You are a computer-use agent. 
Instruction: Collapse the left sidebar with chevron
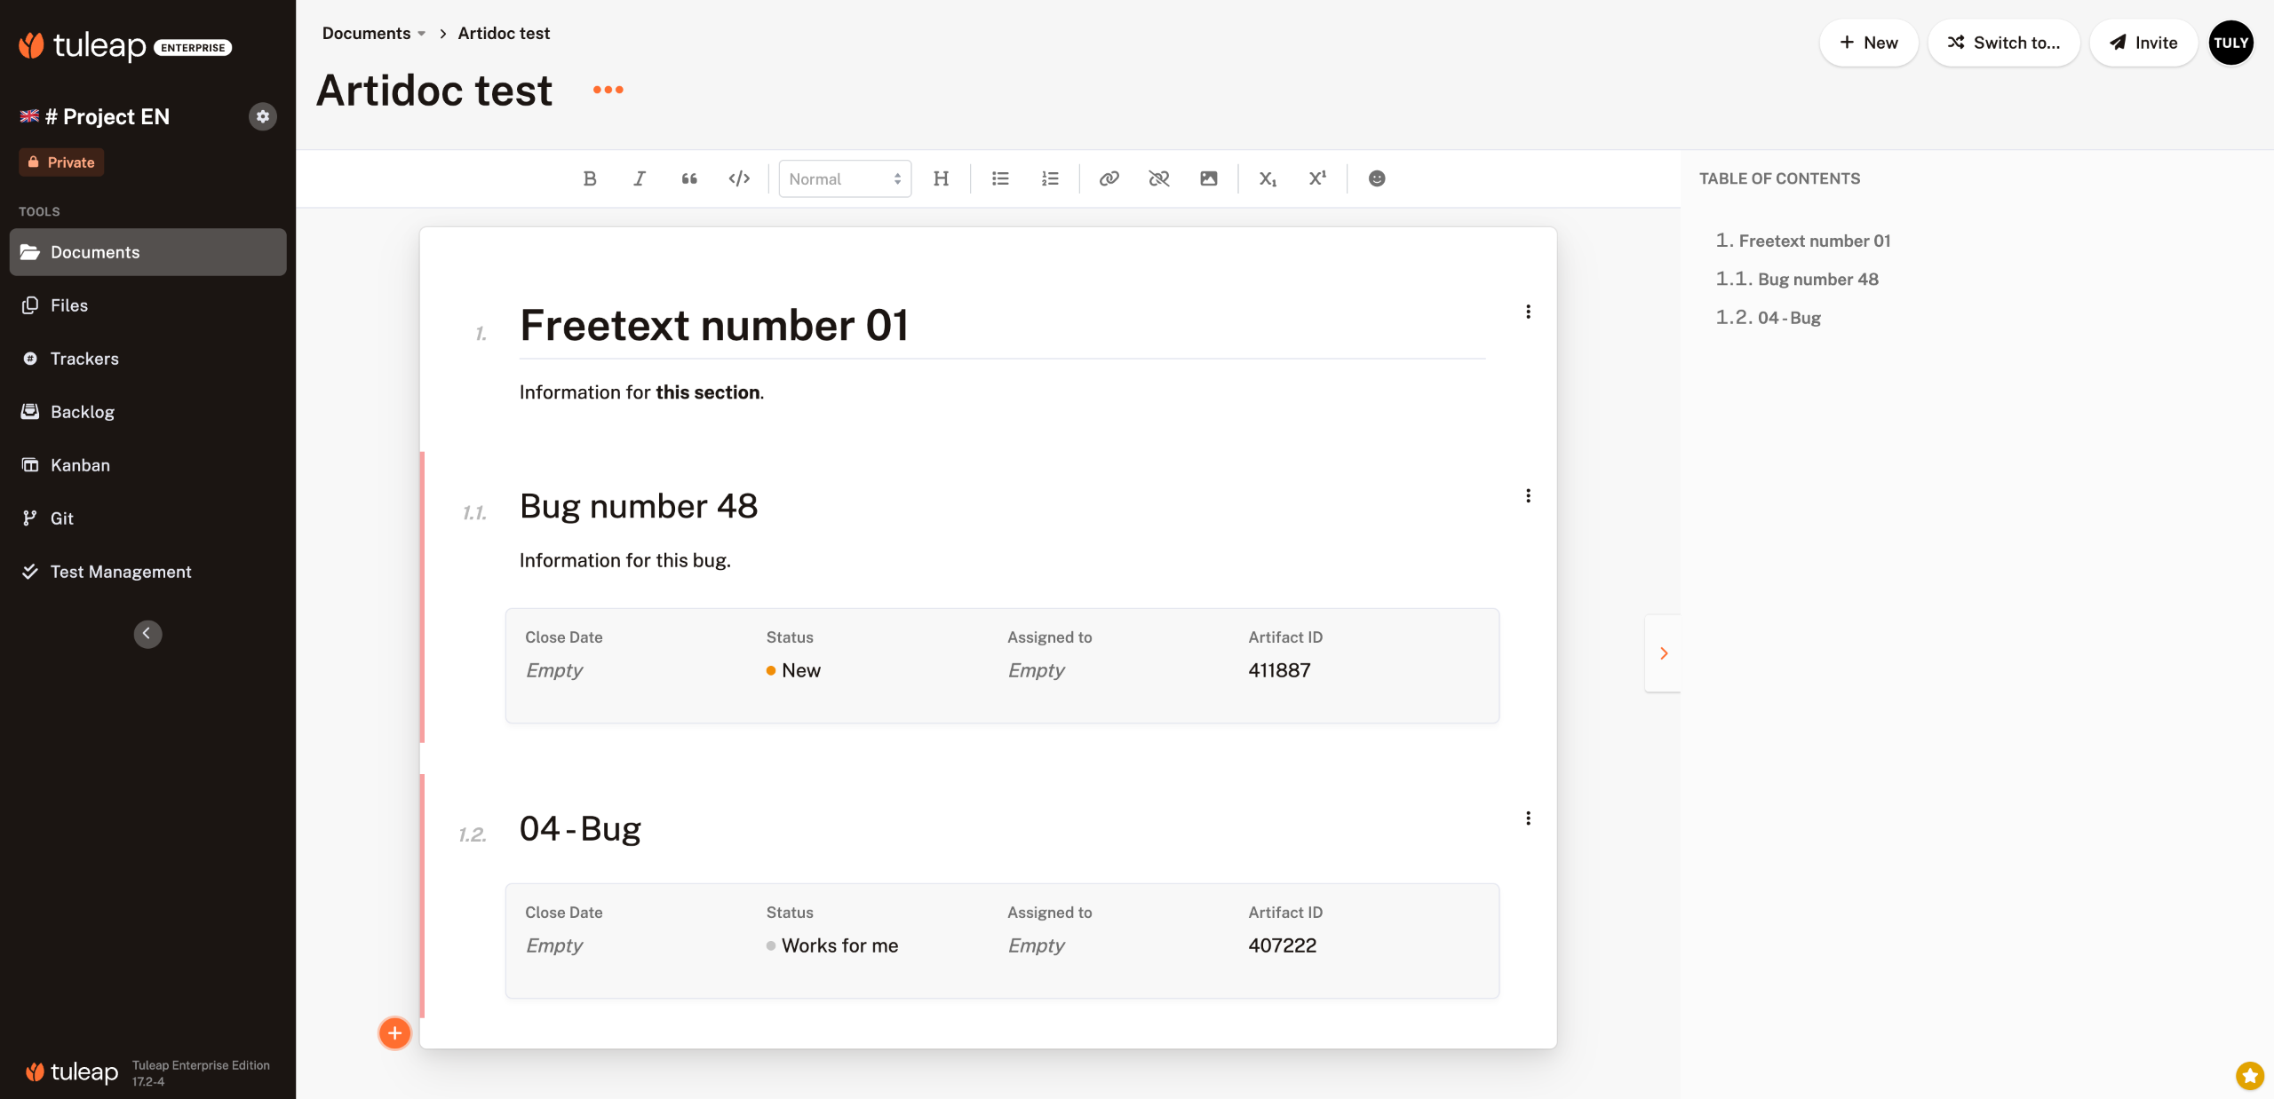click(147, 634)
